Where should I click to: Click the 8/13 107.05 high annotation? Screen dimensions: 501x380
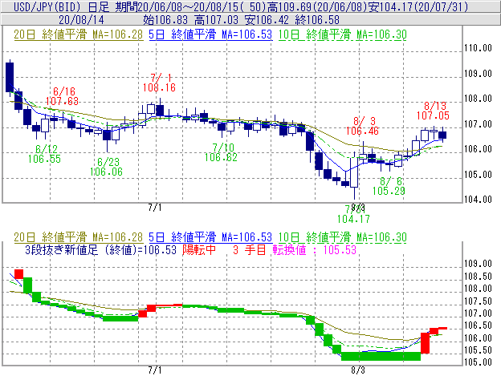pos(433,111)
